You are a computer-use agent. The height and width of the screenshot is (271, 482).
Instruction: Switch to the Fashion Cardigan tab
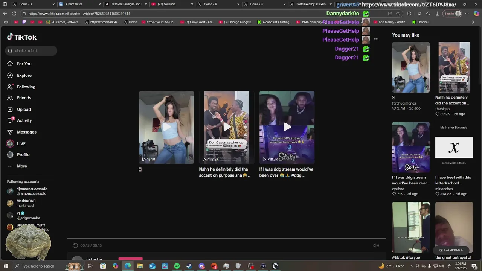tap(126, 4)
